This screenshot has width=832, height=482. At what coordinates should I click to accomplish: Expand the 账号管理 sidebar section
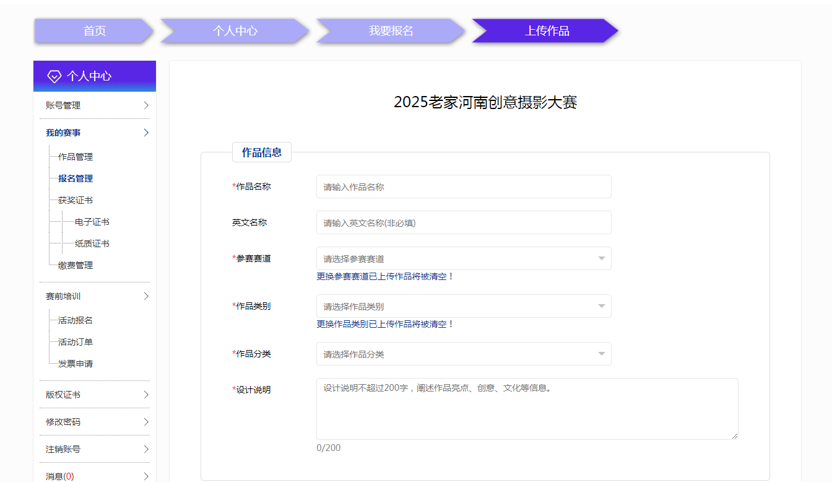(x=147, y=105)
